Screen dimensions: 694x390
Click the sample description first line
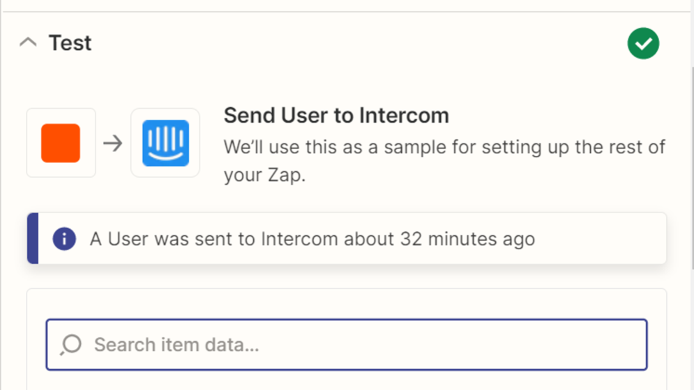pos(444,148)
